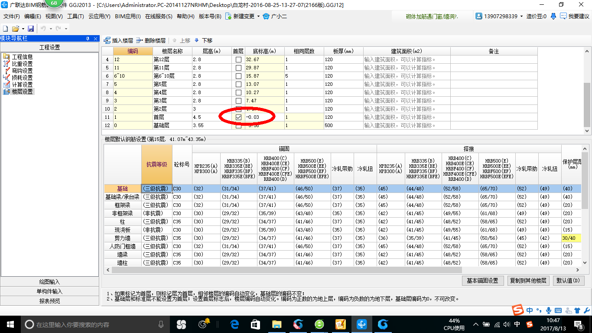The height and width of the screenshot is (333, 592).
Task: Click 默认值(D) button
Action: coord(568,281)
